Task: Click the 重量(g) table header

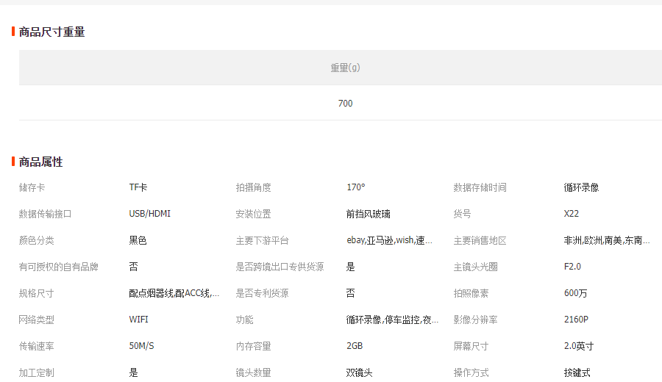Action: point(345,68)
